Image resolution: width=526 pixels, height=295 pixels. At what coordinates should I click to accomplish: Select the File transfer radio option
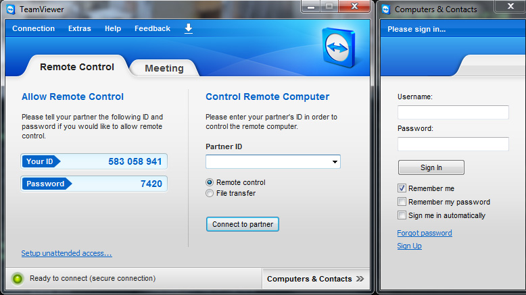click(210, 193)
